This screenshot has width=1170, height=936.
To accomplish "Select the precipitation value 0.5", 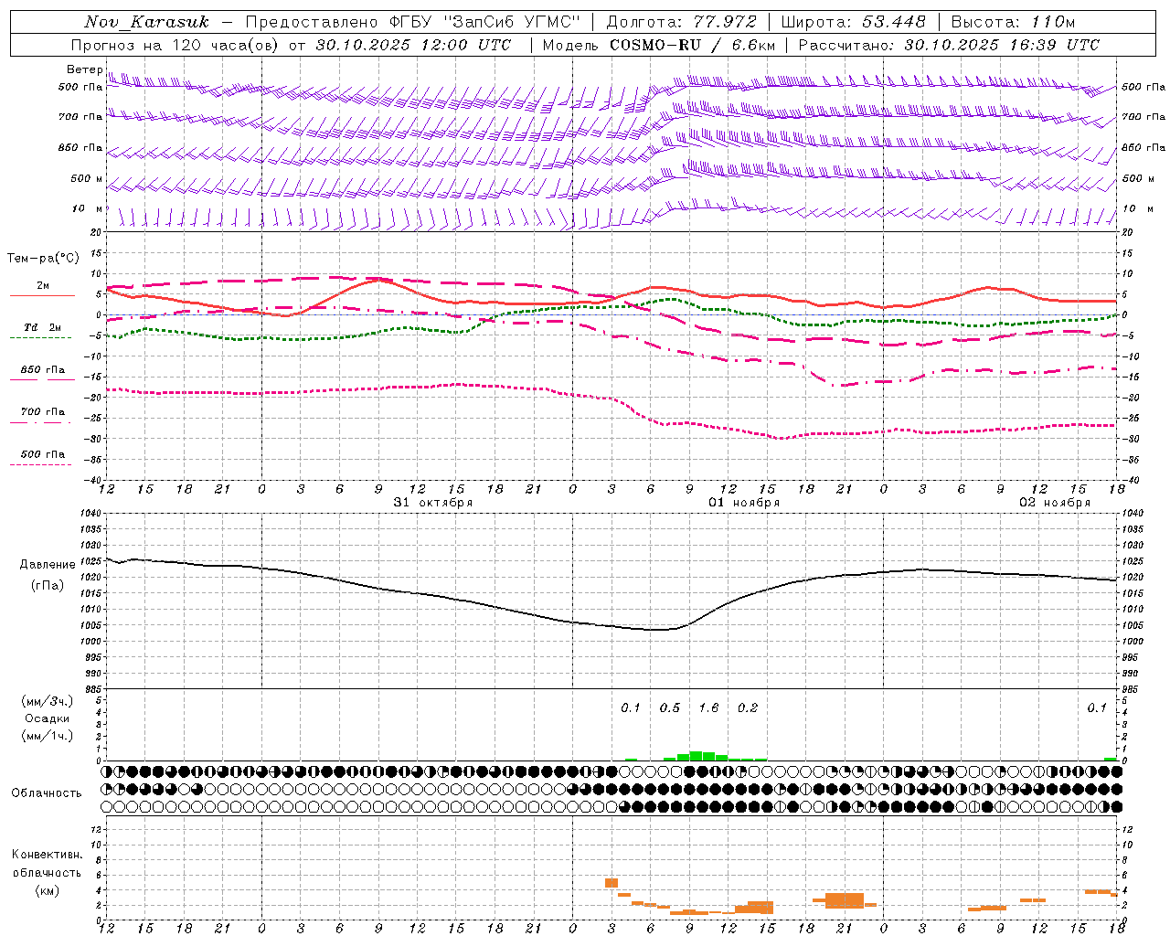I will pos(670,707).
